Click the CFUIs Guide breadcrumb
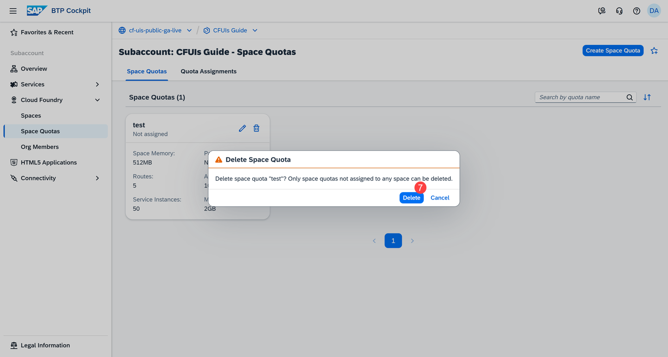The width and height of the screenshot is (668, 357). click(230, 31)
